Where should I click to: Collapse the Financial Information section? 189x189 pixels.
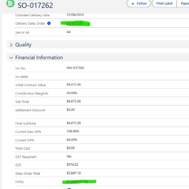11,58
